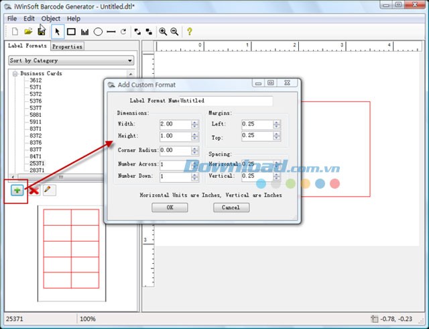Click the Left margin spinner arrows
The image size is (429, 329).
277,124
